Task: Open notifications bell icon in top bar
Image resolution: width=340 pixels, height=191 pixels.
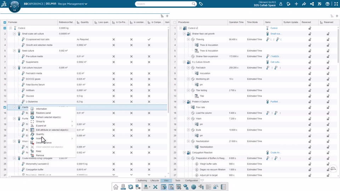Action: click(288, 4)
